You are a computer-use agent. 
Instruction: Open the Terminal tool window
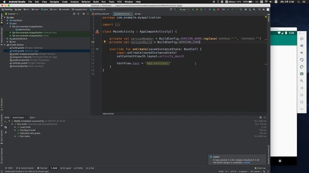[x=42, y=168]
